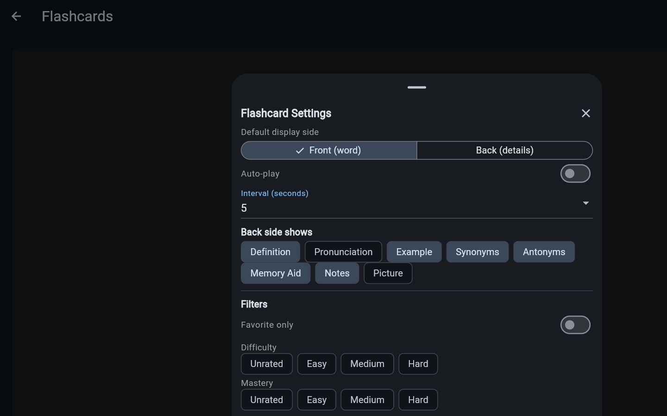Click the Flashcard Settings heading

(286, 113)
